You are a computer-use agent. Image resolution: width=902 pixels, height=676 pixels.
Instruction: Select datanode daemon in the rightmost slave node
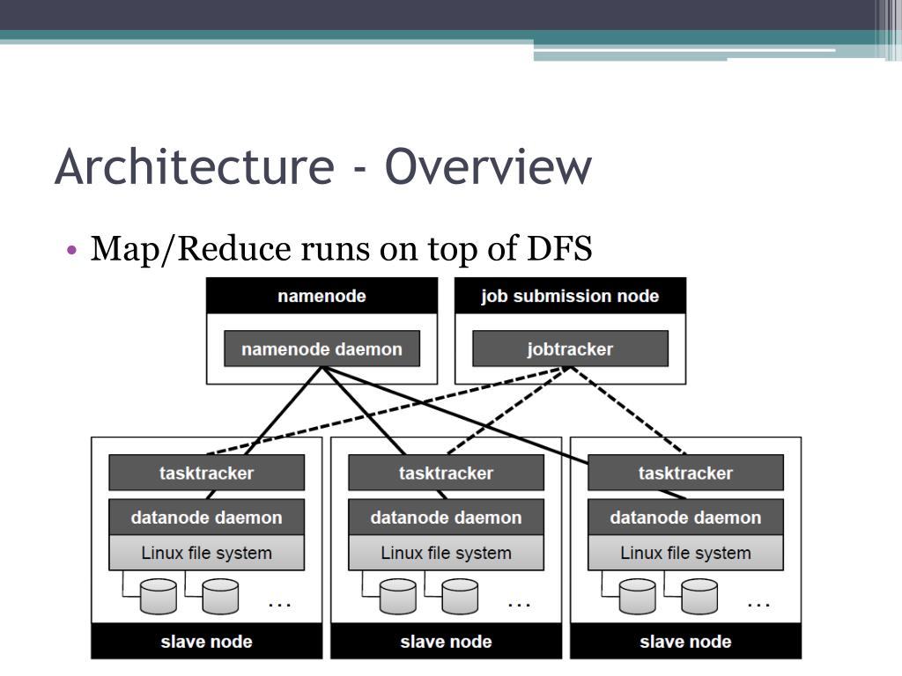click(685, 518)
